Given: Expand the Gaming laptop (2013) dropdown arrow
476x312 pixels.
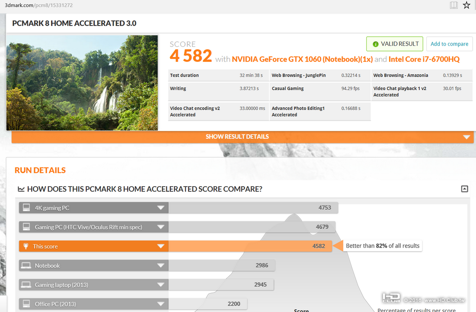Looking at the screenshot, I should [160, 285].
